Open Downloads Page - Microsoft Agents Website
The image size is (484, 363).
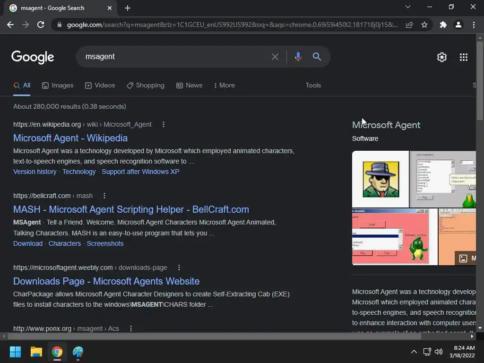pyautogui.click(x=106, y=281)
